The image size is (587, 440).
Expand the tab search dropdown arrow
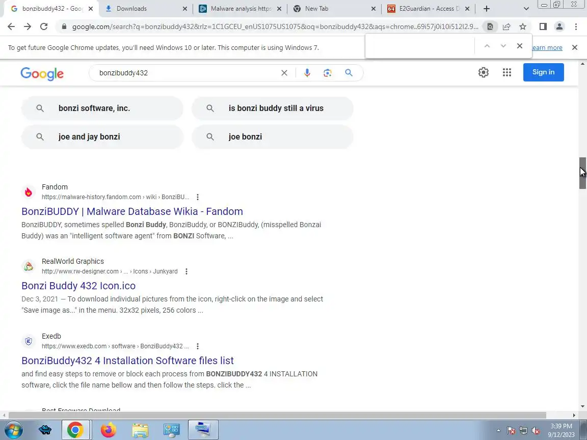(526, 9)
